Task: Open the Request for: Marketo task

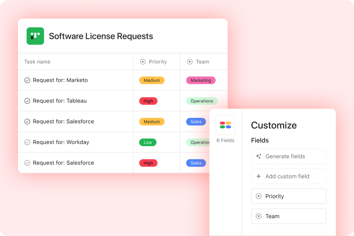Action: 60,80
